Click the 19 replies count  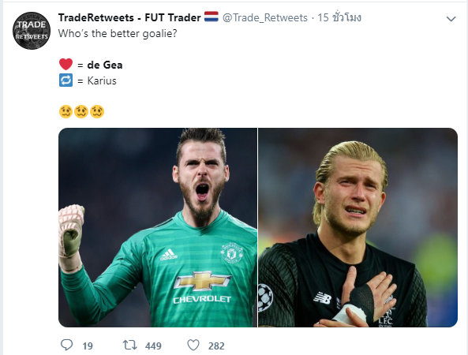pyautogui.click(x=88, y=346)
